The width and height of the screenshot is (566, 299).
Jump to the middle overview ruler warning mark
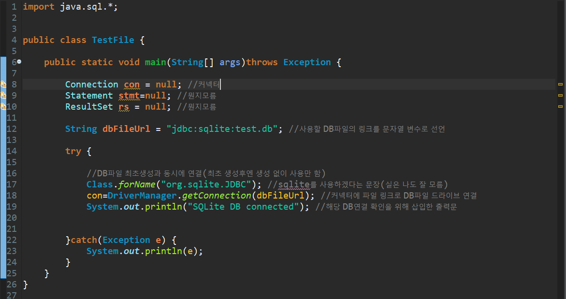point(560,96)
